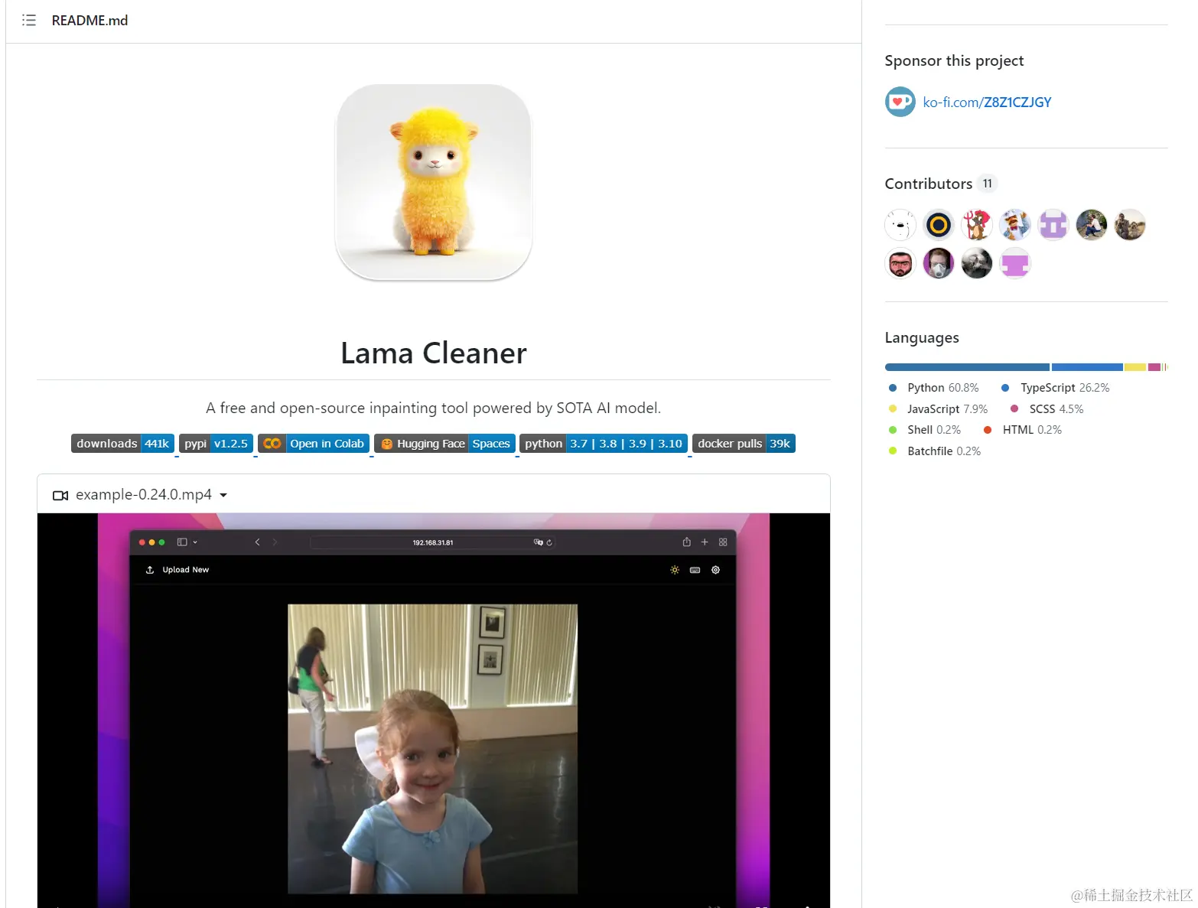The height and width of the screenshot is (908, 1198).
Task: Open the black-and-white photo contributor avatar
Action: [977, 263]
